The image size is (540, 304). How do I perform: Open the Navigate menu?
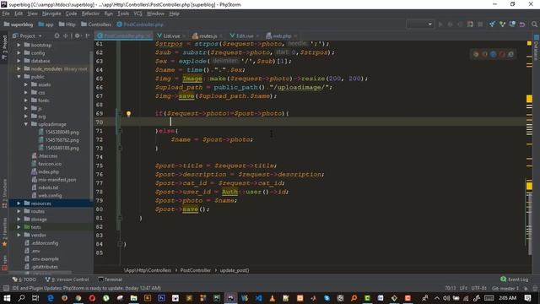tap(51, 14)
